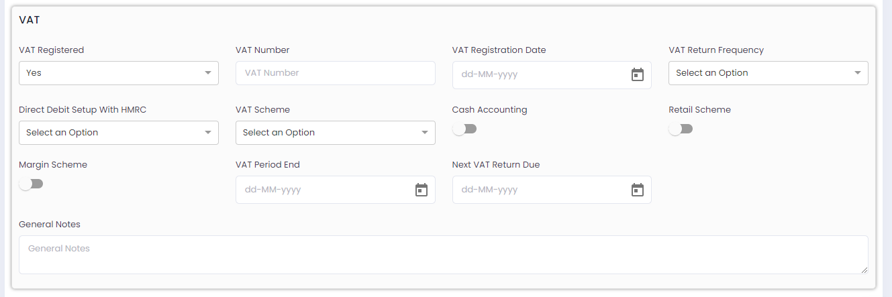Image resolution: width=892 pixels, height=297 pixels.
Task: Open the Direct Debit Setup With HMRC select
Action: pos(119,133)
